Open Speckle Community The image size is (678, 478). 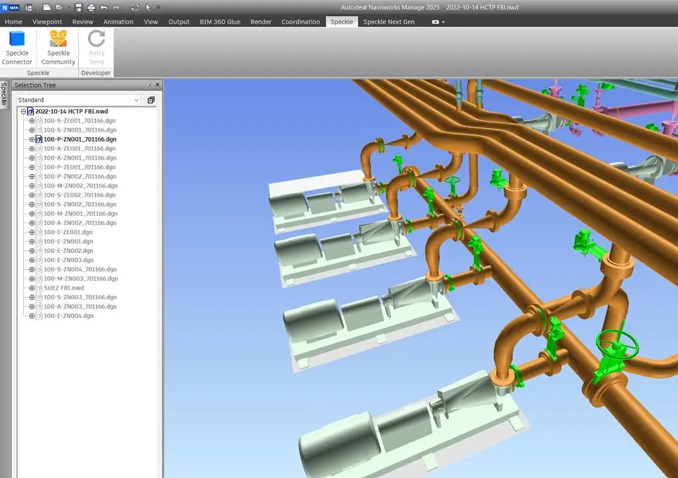tap(58, 47)
